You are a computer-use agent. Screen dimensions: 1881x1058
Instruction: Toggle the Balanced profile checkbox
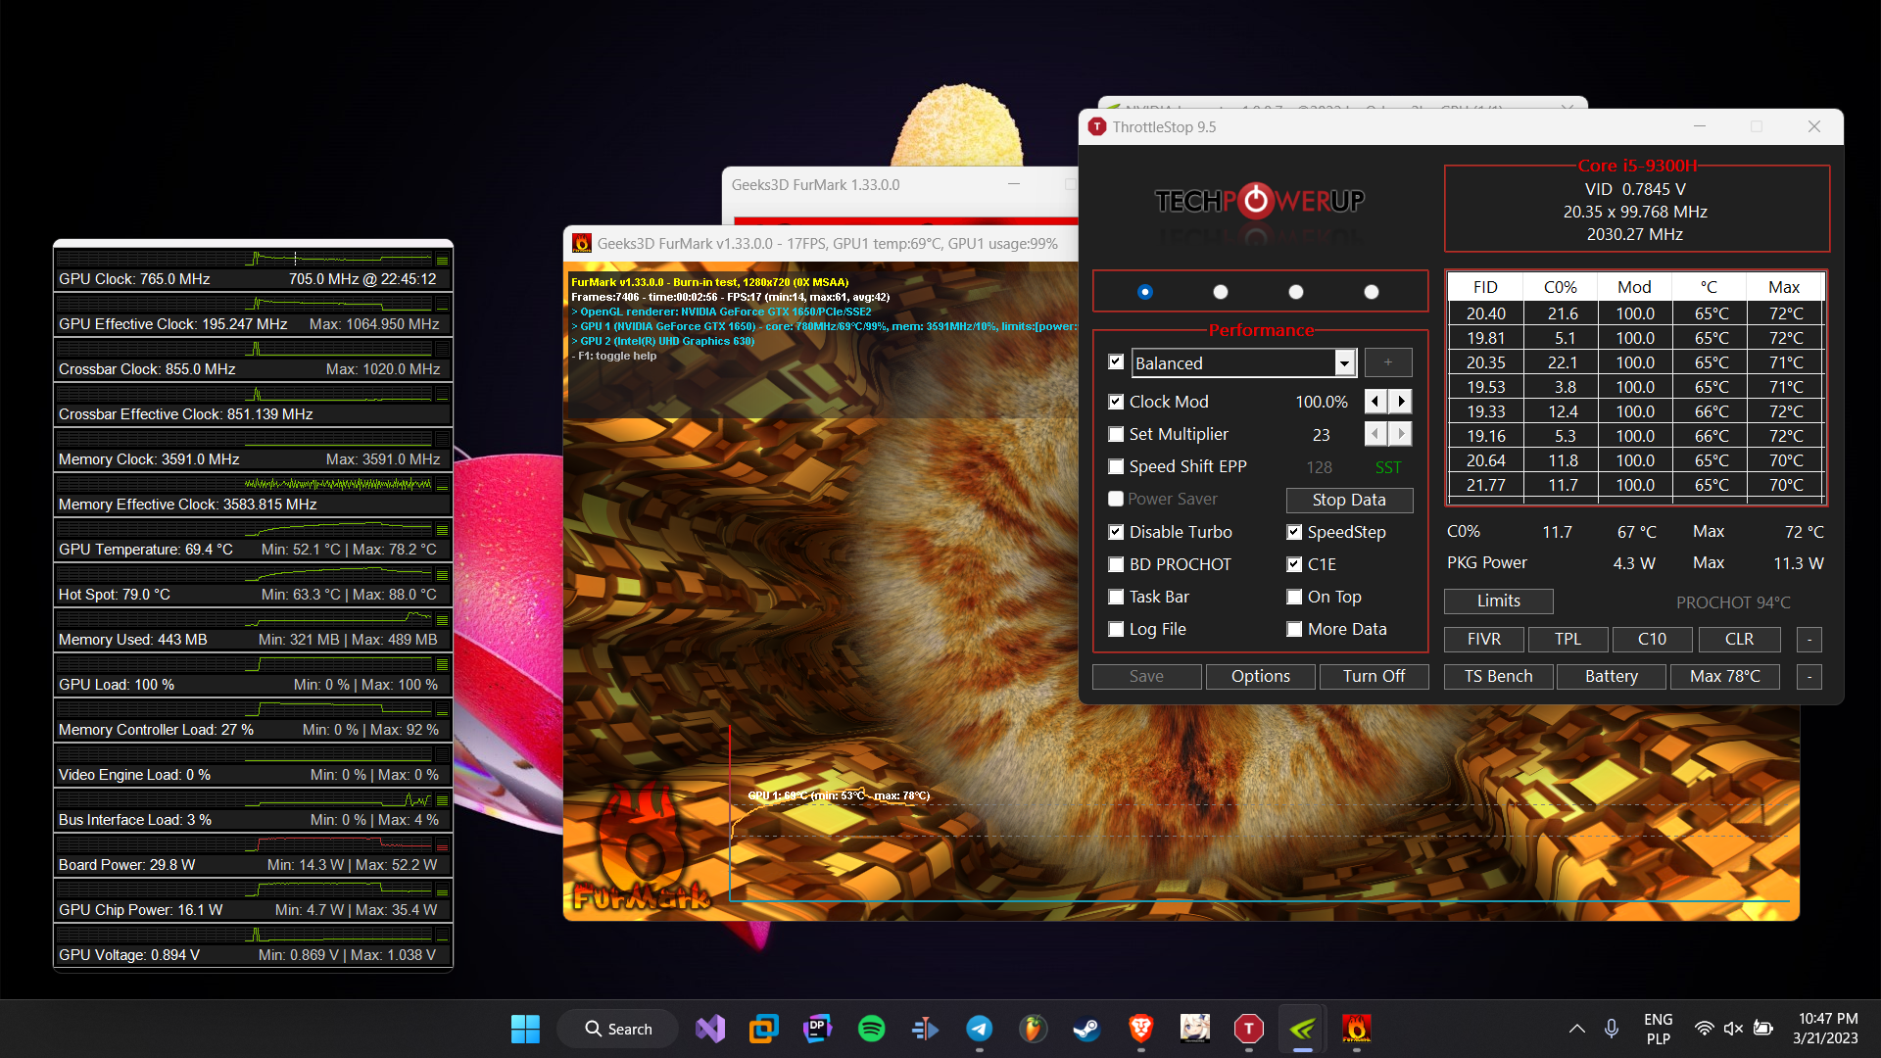pos(1116,362)
